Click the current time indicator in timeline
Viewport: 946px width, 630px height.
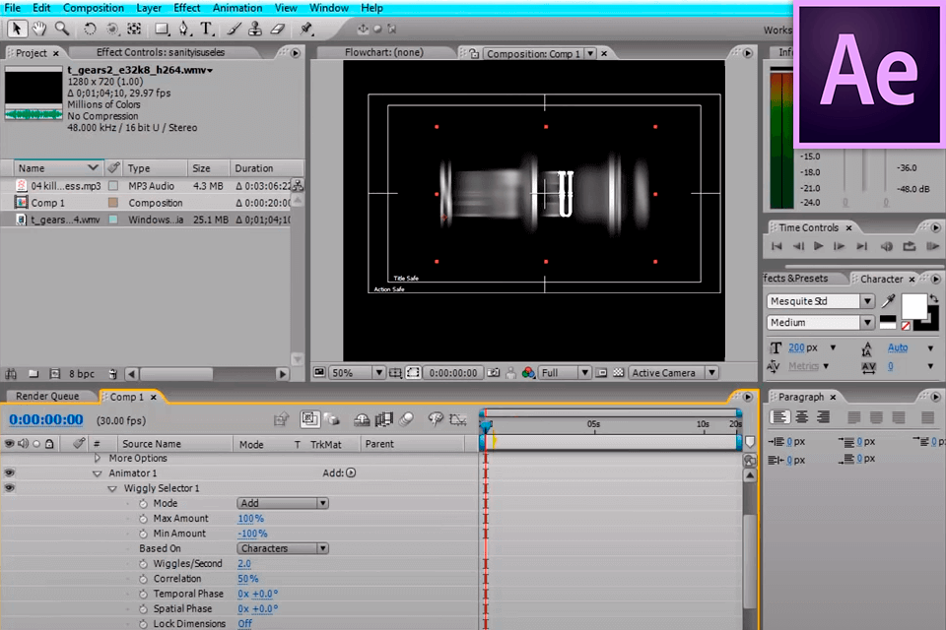(486, 426)
